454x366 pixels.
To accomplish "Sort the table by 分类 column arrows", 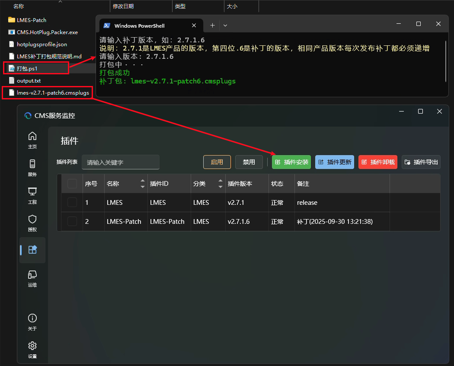I will pyautogui.click(x=221, y=184).
